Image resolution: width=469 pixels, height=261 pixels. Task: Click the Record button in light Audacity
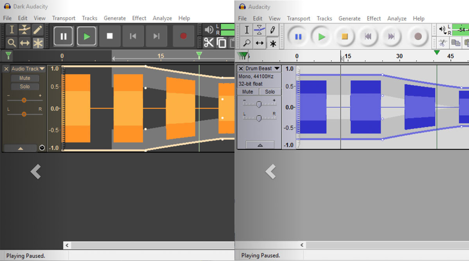point(418,37)
